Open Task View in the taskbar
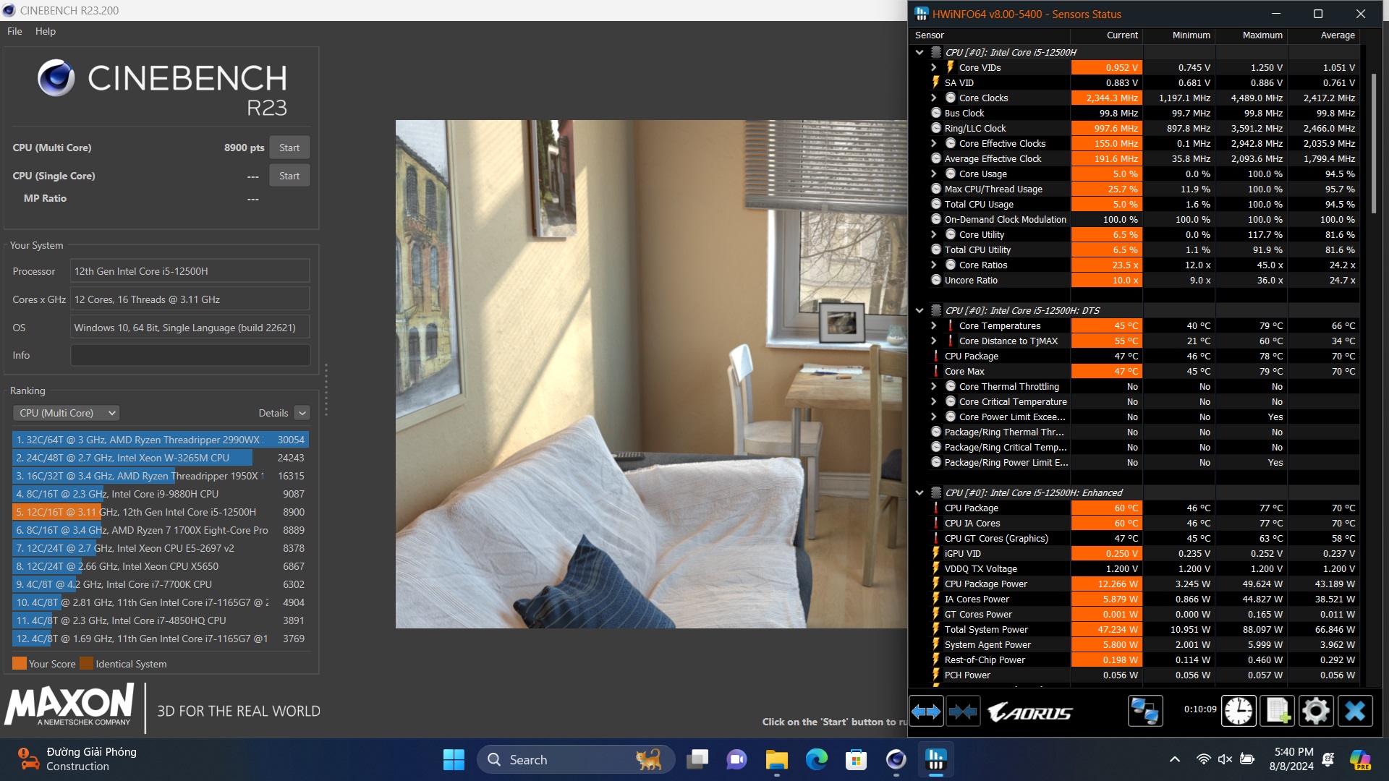 tap(698, 759)
